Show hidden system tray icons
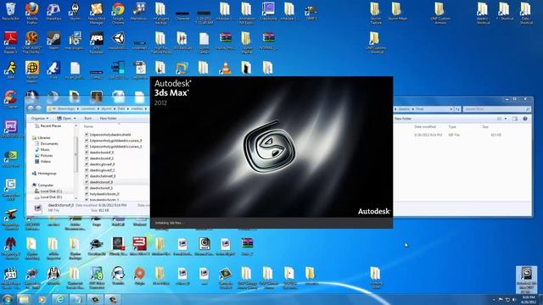This screenshot has height=305, width=543. pos(494,299)
